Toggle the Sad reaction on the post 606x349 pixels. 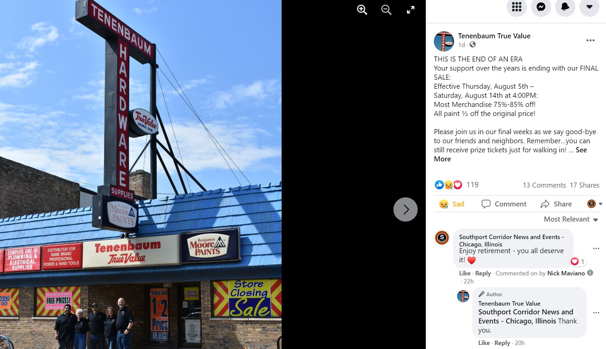pyautogui.click(x=451, y=204)
